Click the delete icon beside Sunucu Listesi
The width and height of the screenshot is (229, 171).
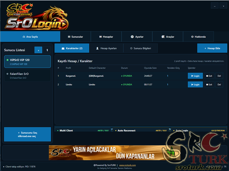click(x=47, y=50)
